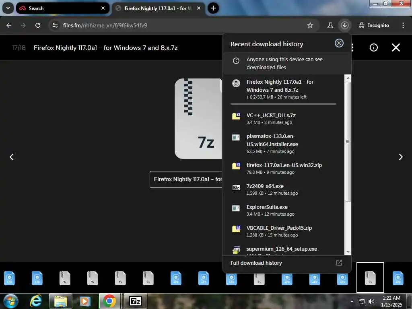Switch to the Search tab
The height and width of the screenshot is (309, 412).
coord(62,8)
